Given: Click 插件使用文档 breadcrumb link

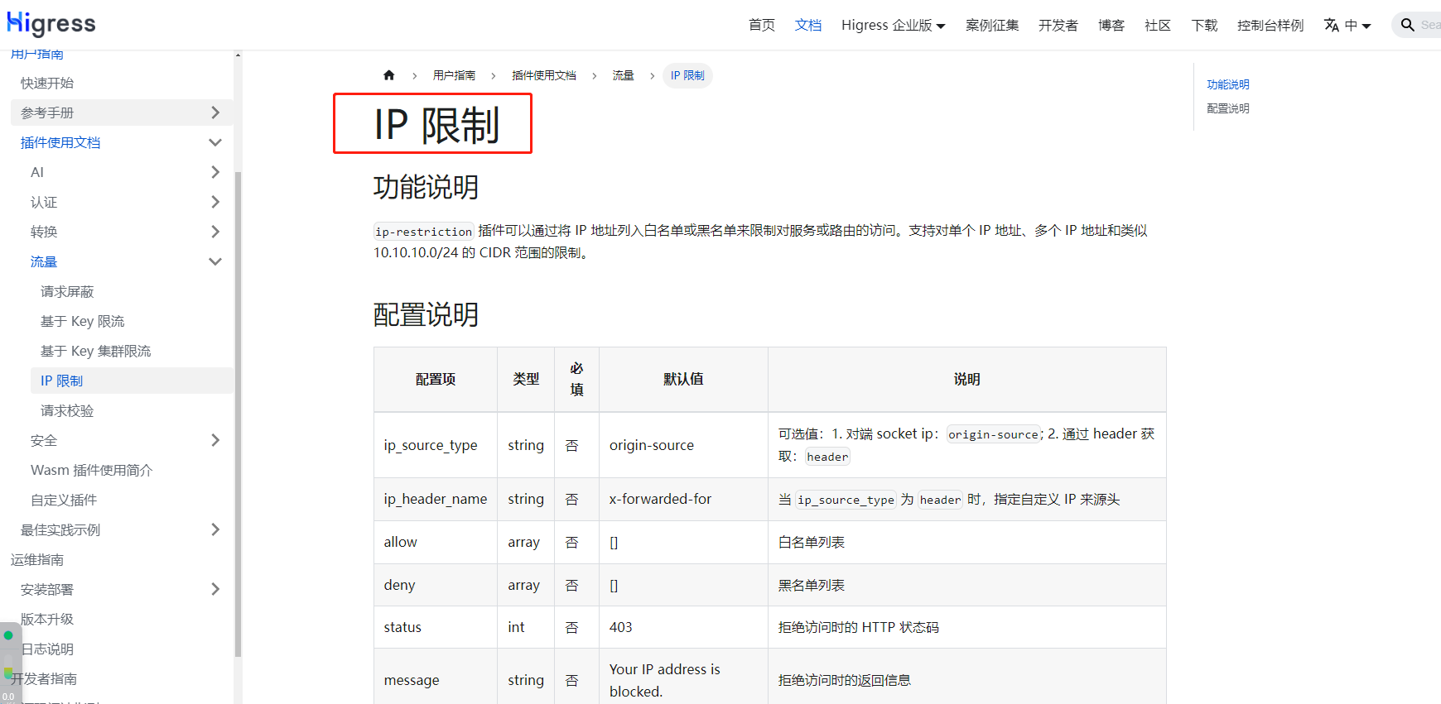Looking at the screenshot, I should pos(543,75).
